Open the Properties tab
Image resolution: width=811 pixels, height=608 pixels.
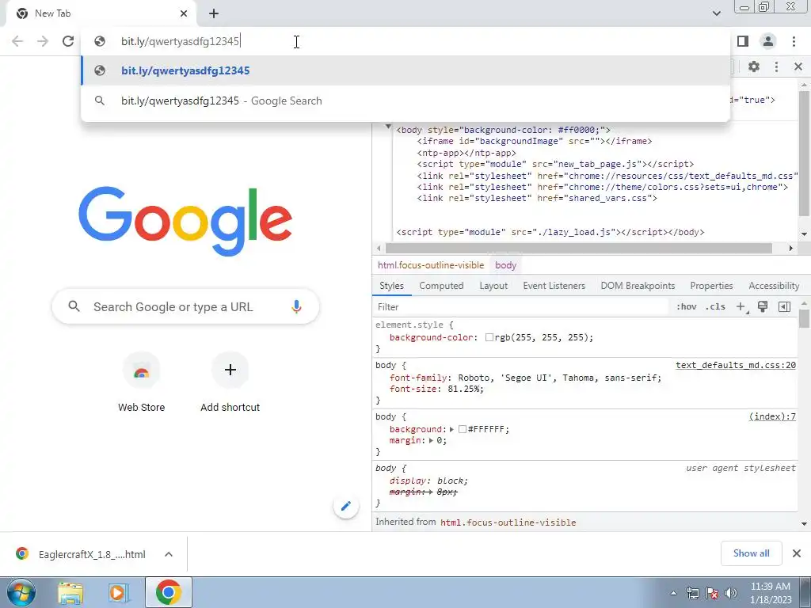[711, 286]
